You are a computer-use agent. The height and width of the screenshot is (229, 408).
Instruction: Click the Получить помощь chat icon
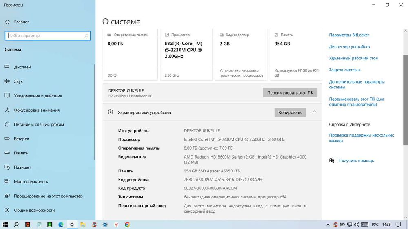[331, 161]
